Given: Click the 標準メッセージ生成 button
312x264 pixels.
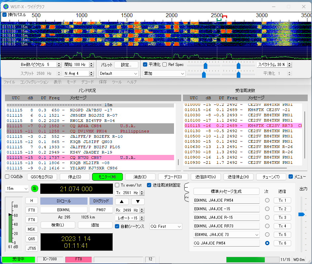Looking at the screenshot, I should pyautogui.click(x=226, y=191).
